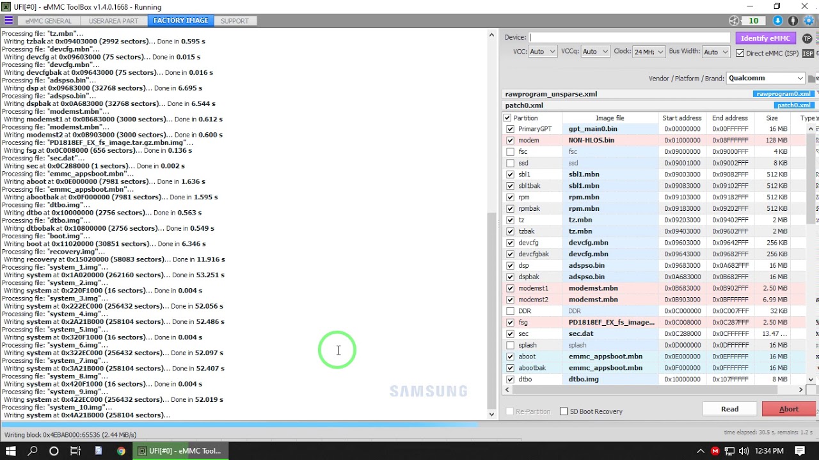Click the taskbar clock showing 12:34 PM

click(769, 451)
